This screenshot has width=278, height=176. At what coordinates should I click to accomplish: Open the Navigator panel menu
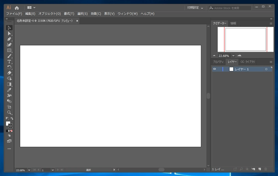click(x=271, y=24)
